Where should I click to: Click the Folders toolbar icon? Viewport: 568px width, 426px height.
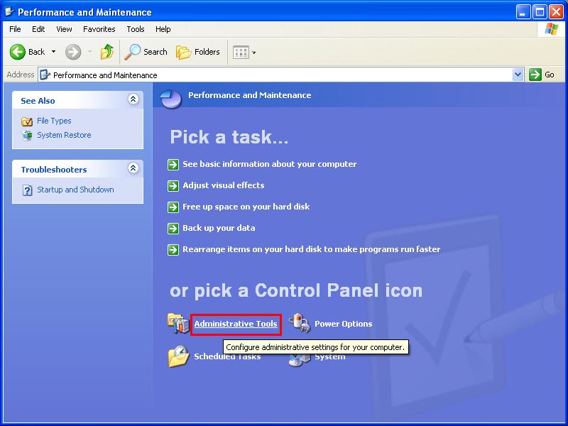coord(183,52)
